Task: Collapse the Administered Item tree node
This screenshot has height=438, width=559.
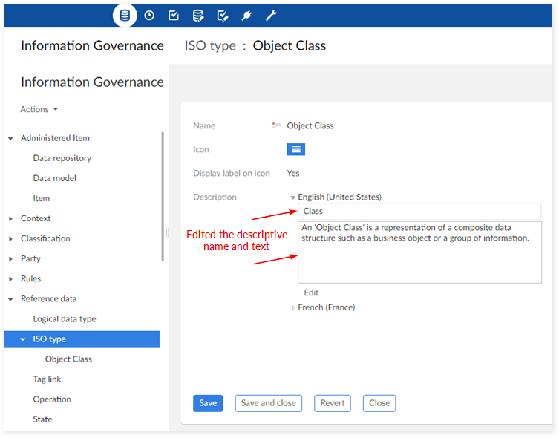Action: (10, 138)
